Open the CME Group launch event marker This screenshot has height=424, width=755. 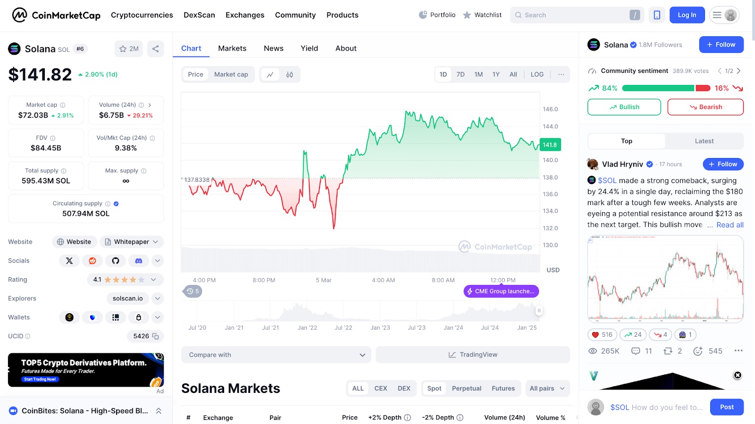click(x=501, y=291)
